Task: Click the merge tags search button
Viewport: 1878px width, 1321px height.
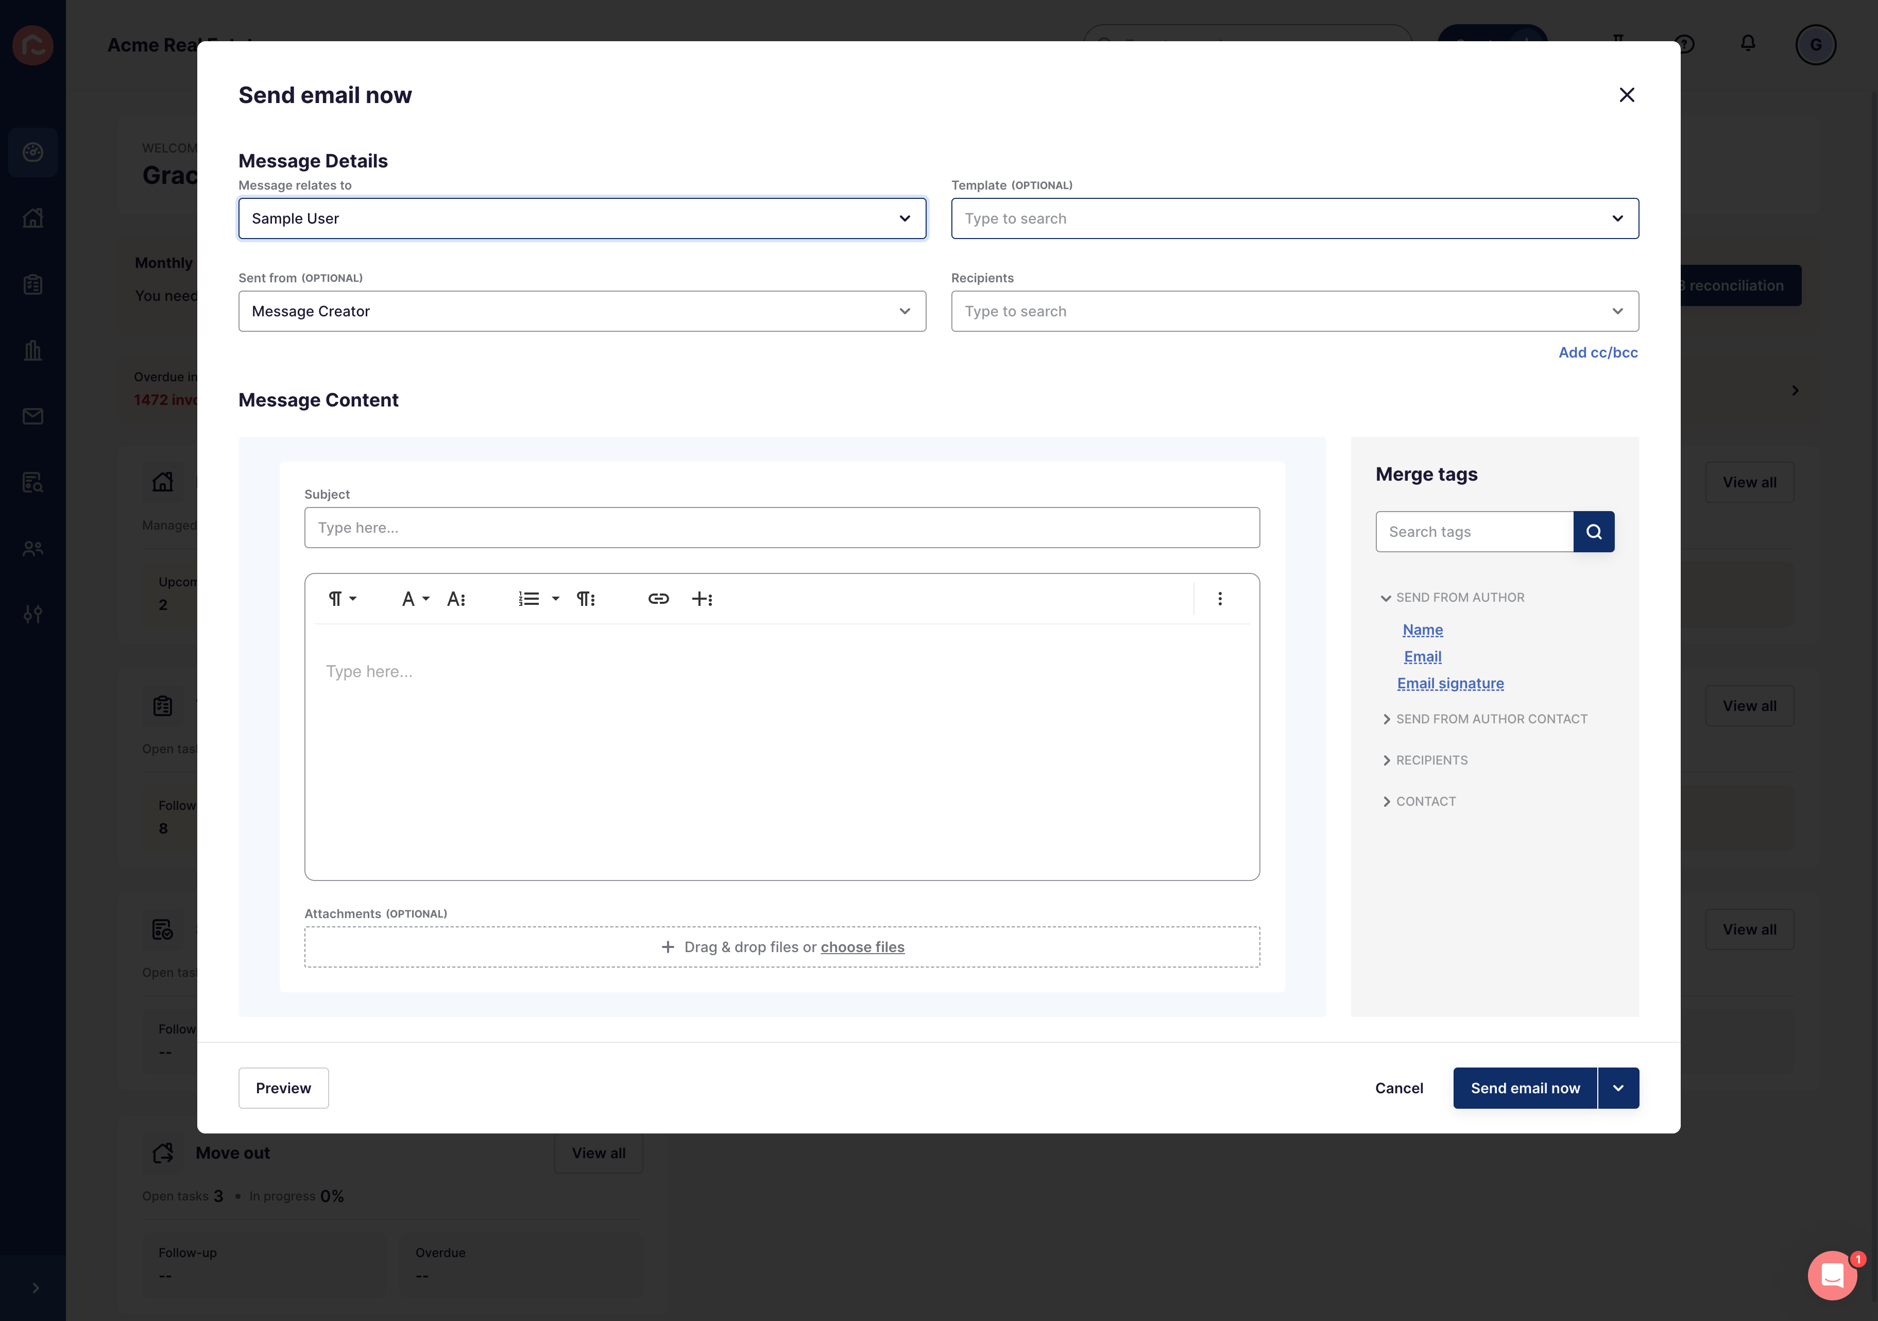Action: tap(1593, 532)
